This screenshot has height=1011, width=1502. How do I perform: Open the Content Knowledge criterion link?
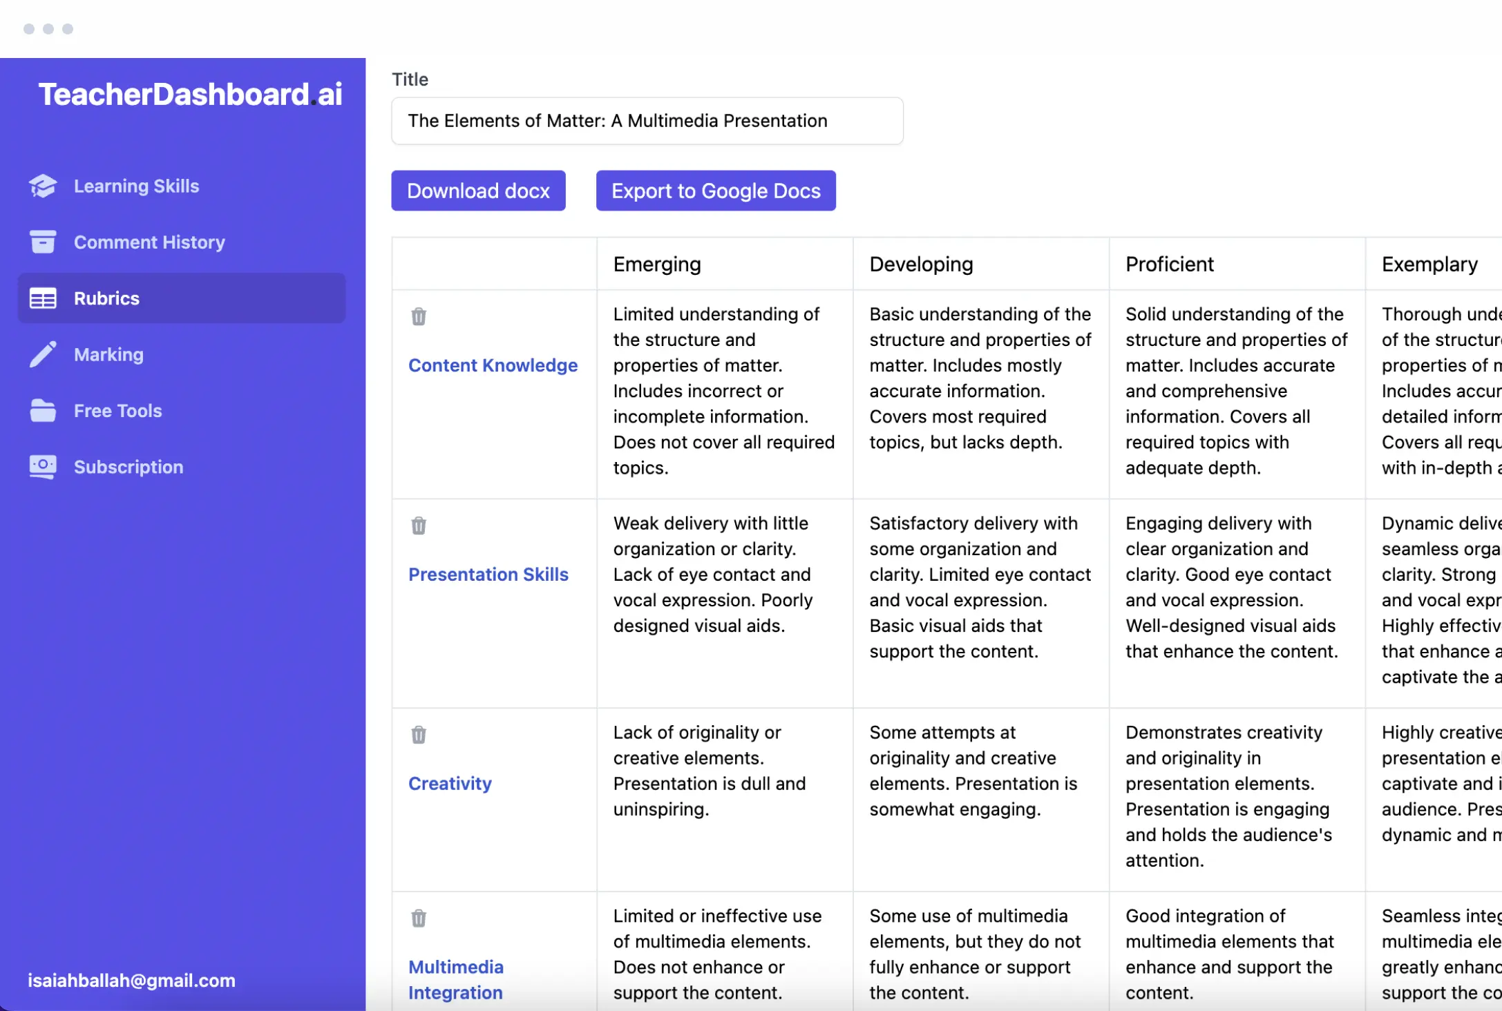click(493, 365)
